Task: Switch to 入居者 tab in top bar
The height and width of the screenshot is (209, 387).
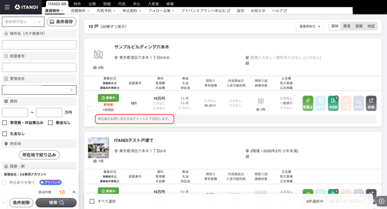Action: (x=153, y=3)
